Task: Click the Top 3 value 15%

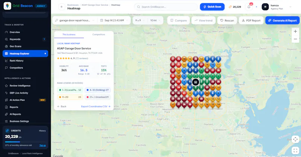Action: pyautogui.click(x=104, y=70)
